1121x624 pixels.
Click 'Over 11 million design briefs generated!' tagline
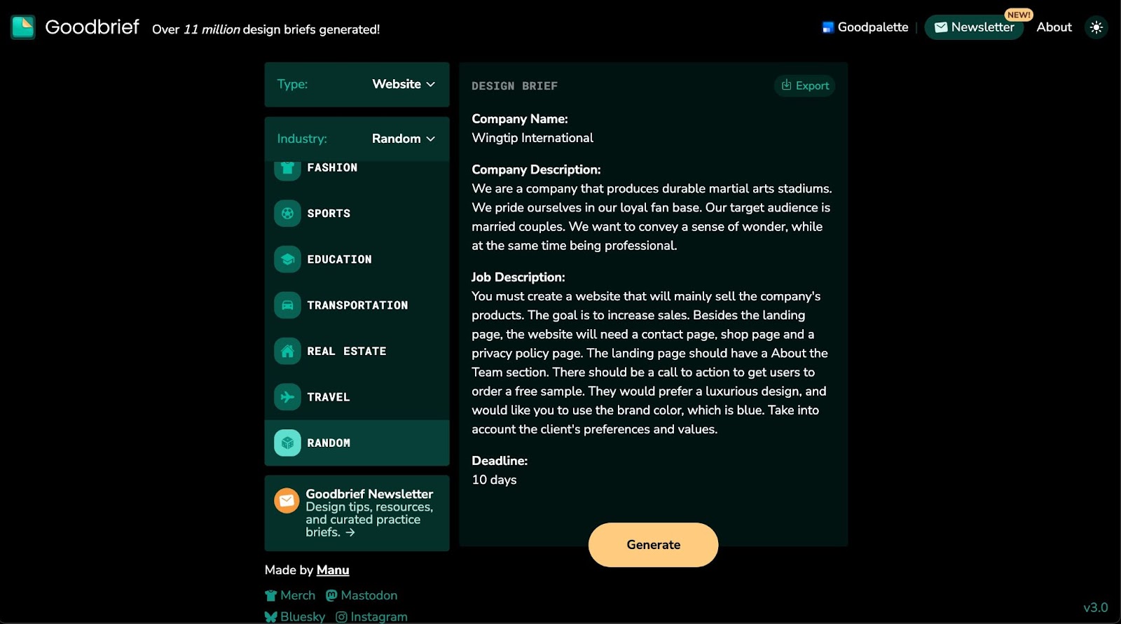pyautogui.click(x=266, y=29)
